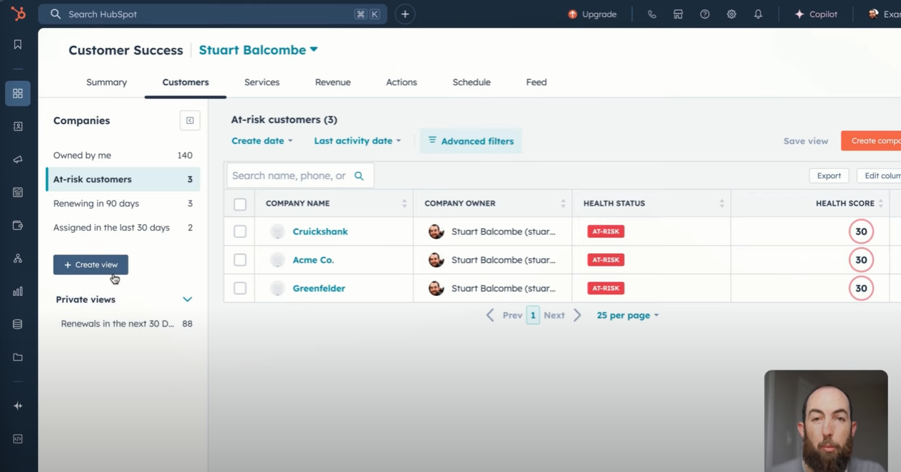This screenshot has width=901, height=472.
Task: Click the Search HubSpot field
Action: click(213, 14)
